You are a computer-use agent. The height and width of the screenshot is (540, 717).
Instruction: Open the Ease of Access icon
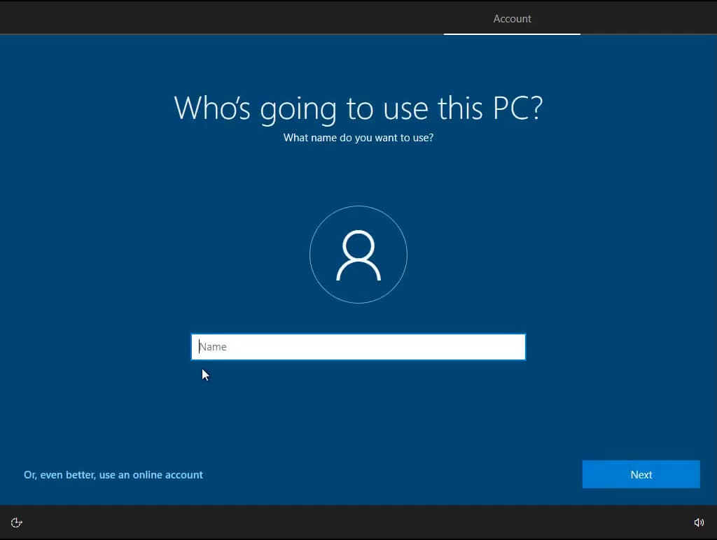(17, 523)
